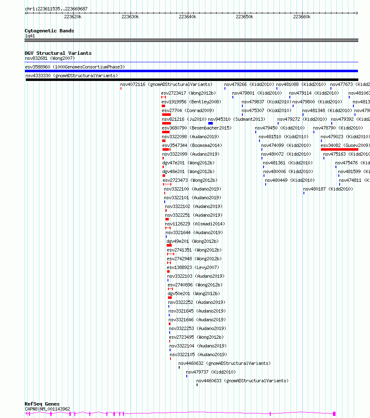Open nsv481348 (Kidd2010) variant
The width and height of the screenshot is (370, 418).
pyautogui.click(x=327, y=110)
